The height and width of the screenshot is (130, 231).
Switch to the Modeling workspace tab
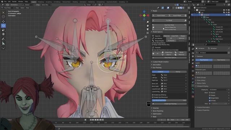41,2
